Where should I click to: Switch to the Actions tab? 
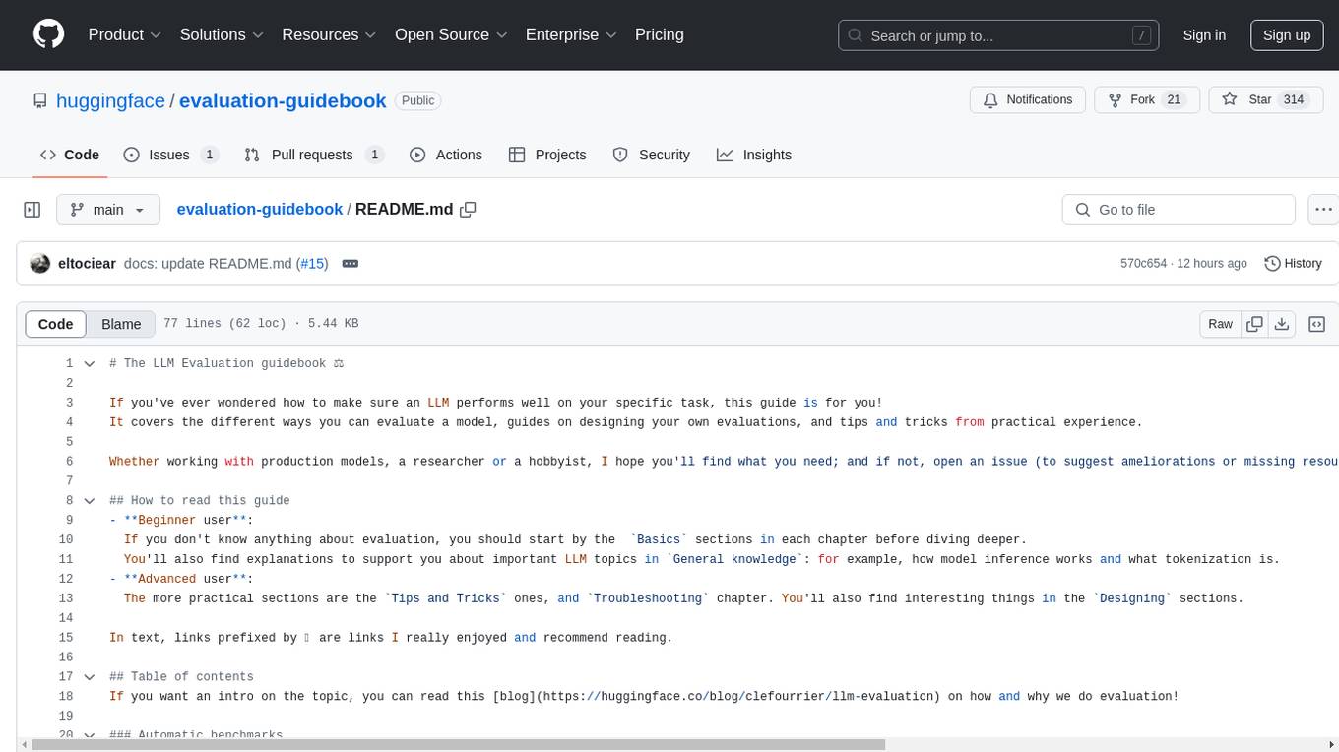[x=446, y=155]
